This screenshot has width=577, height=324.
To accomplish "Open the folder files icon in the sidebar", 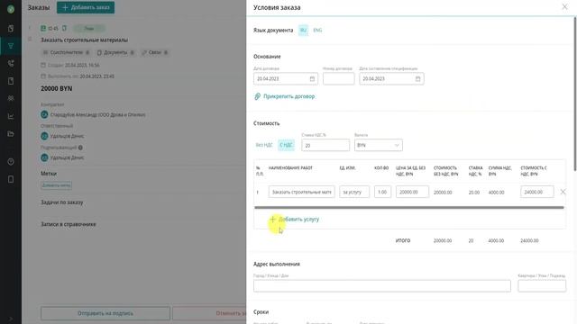I will tap(11, 134).
